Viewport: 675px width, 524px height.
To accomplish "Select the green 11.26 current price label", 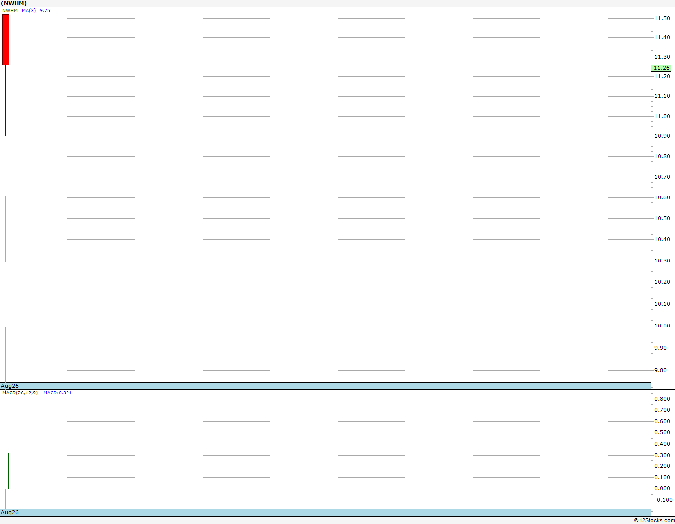I will click(661, 68).
